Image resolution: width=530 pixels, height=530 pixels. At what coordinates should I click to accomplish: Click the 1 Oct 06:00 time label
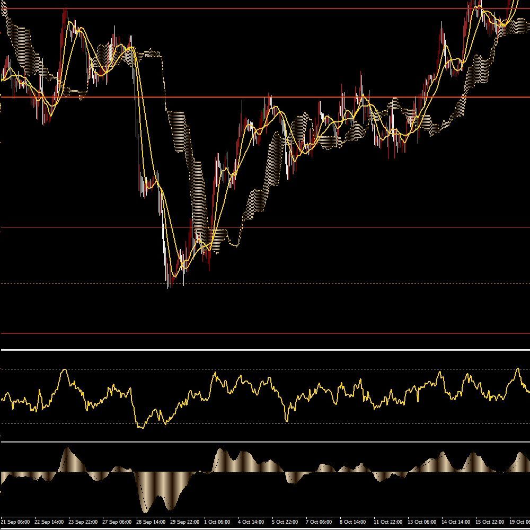click(x=217, y=522)
